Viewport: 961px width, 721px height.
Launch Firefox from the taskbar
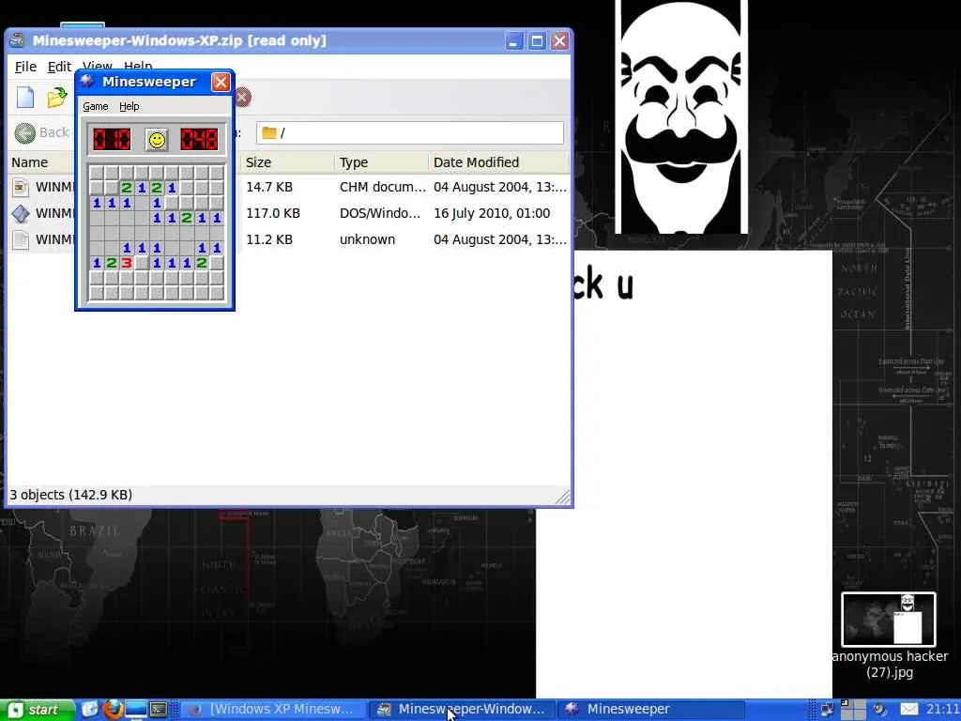113,710
